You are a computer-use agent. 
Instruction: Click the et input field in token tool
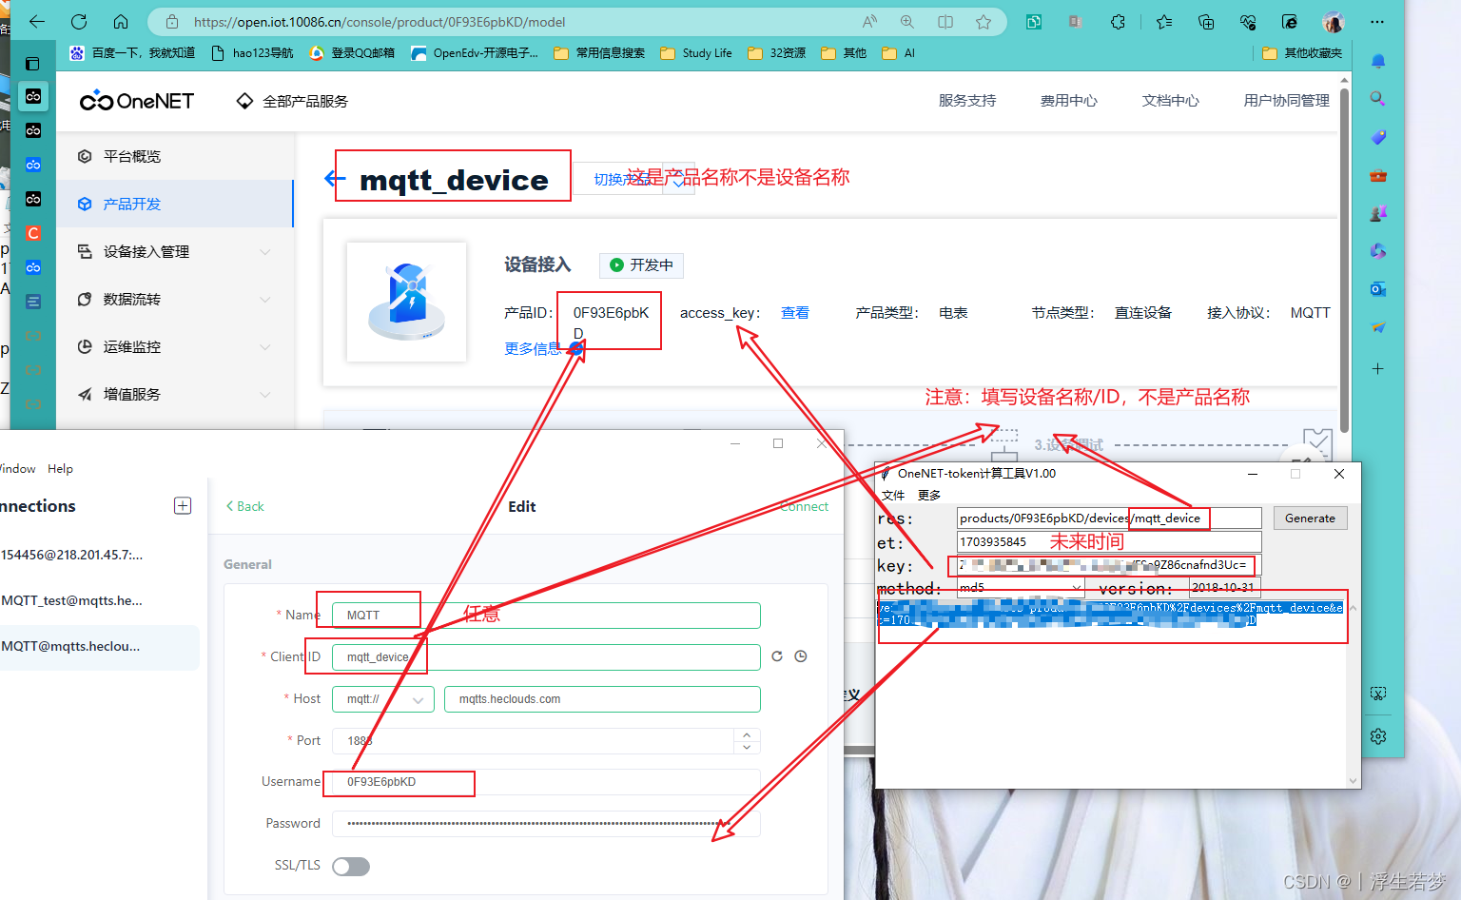pyautogui.click(x=1109, y=541)
